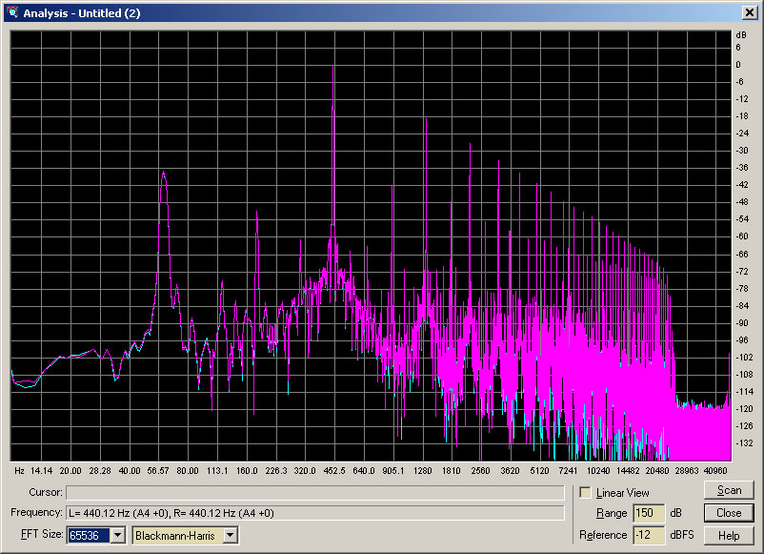Screen dimensions: 764x554
Task: Click the 20480 label on the frequency axis
Action: 657,471
